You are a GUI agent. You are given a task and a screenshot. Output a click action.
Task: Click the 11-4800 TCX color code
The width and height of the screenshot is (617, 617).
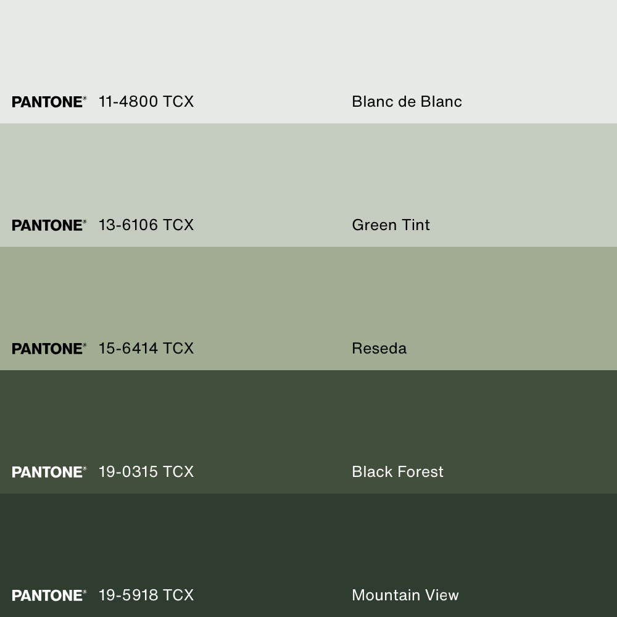146,102
